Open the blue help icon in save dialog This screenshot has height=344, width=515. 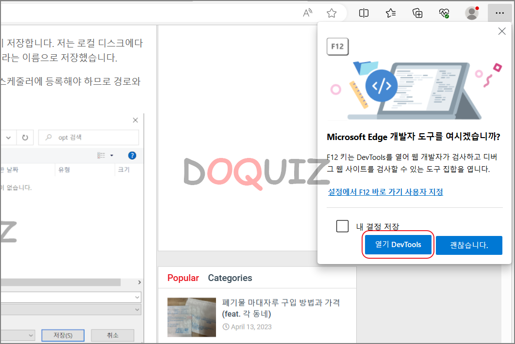point(132,156)
